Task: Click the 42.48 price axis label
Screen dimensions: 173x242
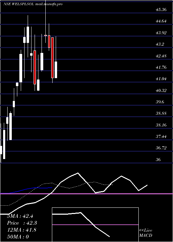Action: [x=161, y=56]
